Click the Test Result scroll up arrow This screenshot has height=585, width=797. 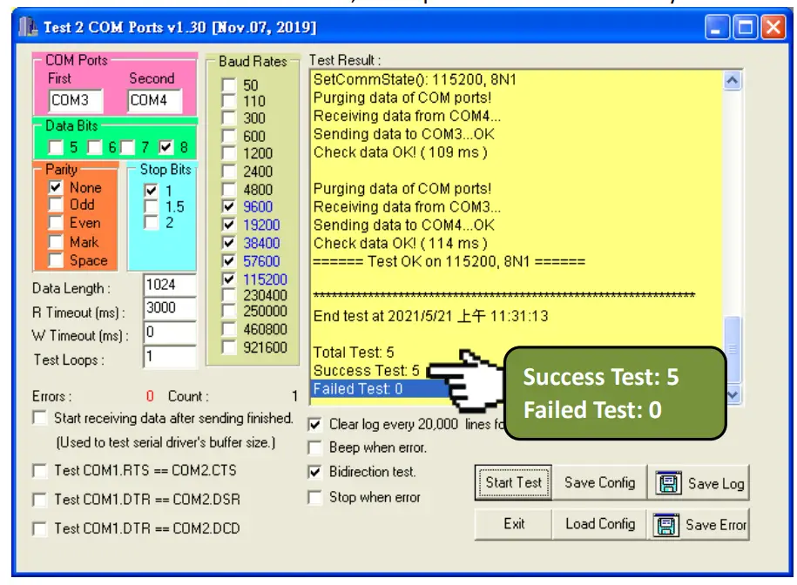pos(733,80)
